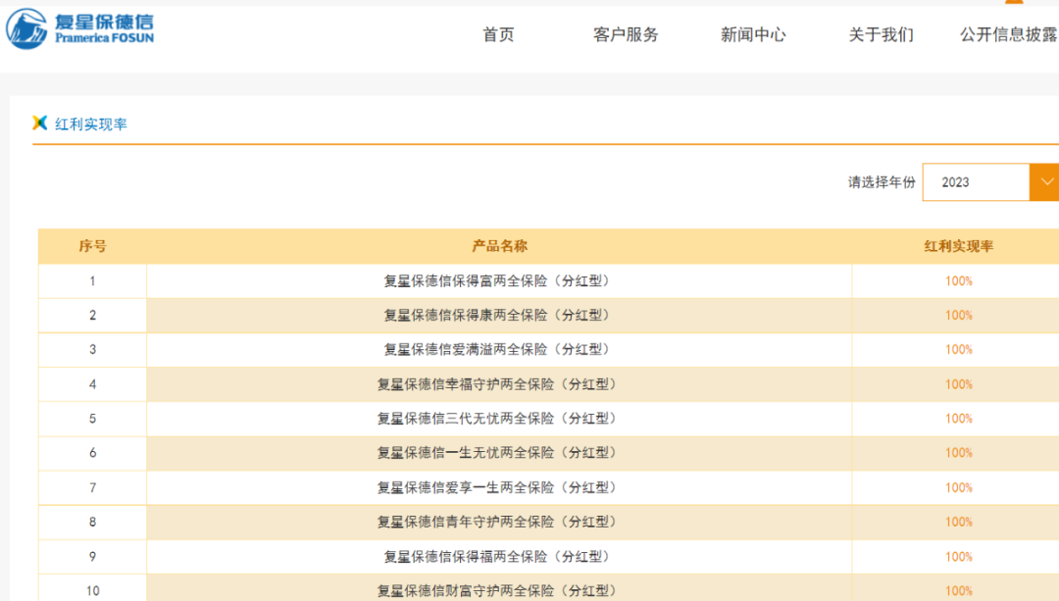The image size is (1059, 601).
Task: Expand the year dropdown arrow
Action: 1045,182
